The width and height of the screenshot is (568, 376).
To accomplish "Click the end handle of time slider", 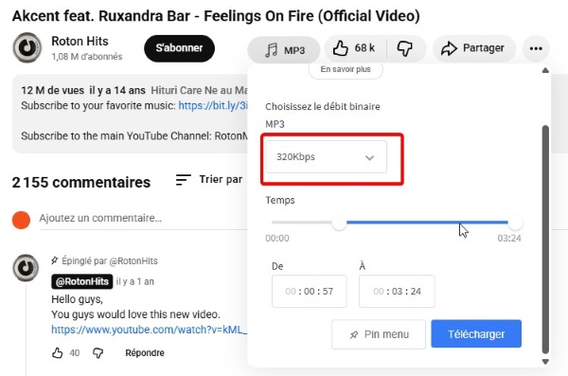I will [515, 223].
